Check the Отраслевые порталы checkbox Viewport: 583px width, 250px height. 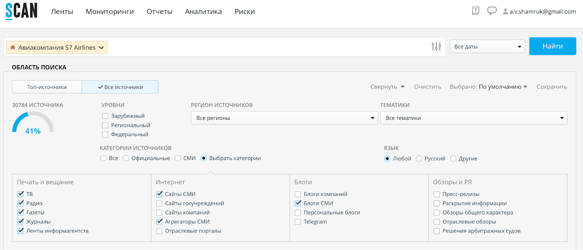pos(159,231)
